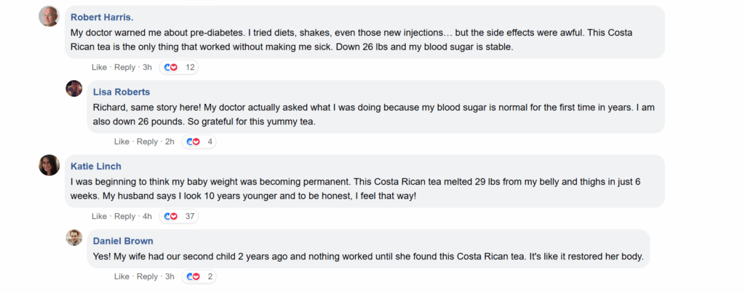
Task: Like Daniel Brown's reply
Action: [x=121, y=276]
